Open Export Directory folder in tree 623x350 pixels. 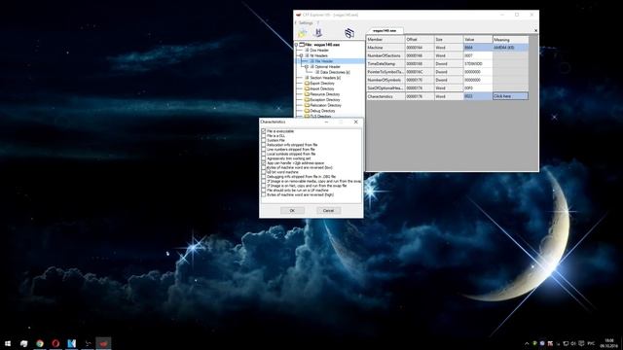pos(322,84)
